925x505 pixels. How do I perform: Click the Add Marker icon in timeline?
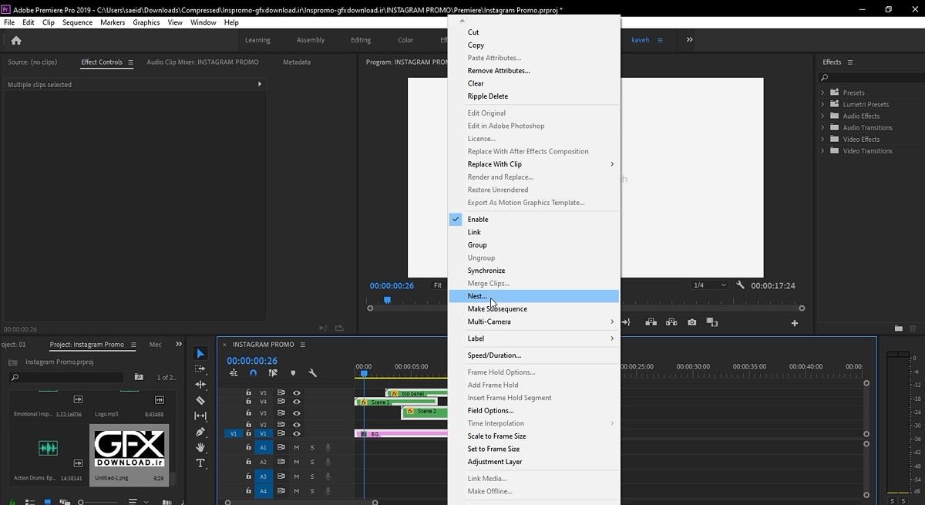293,373
